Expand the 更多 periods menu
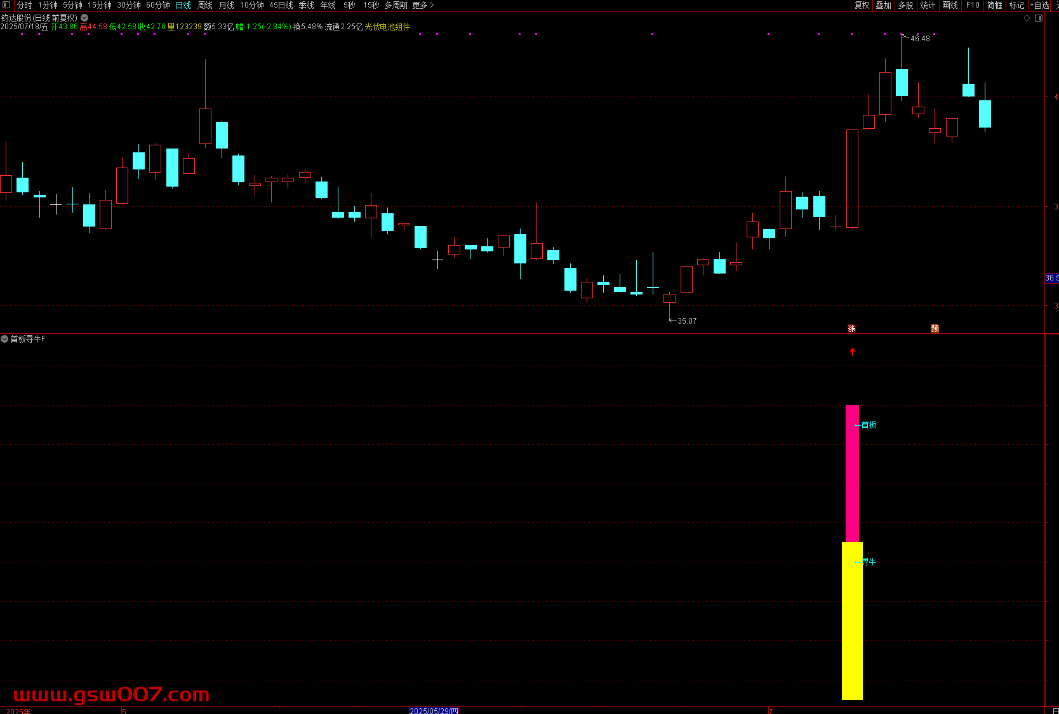This screenshot has width=1059, height=714. pos(423,5)
